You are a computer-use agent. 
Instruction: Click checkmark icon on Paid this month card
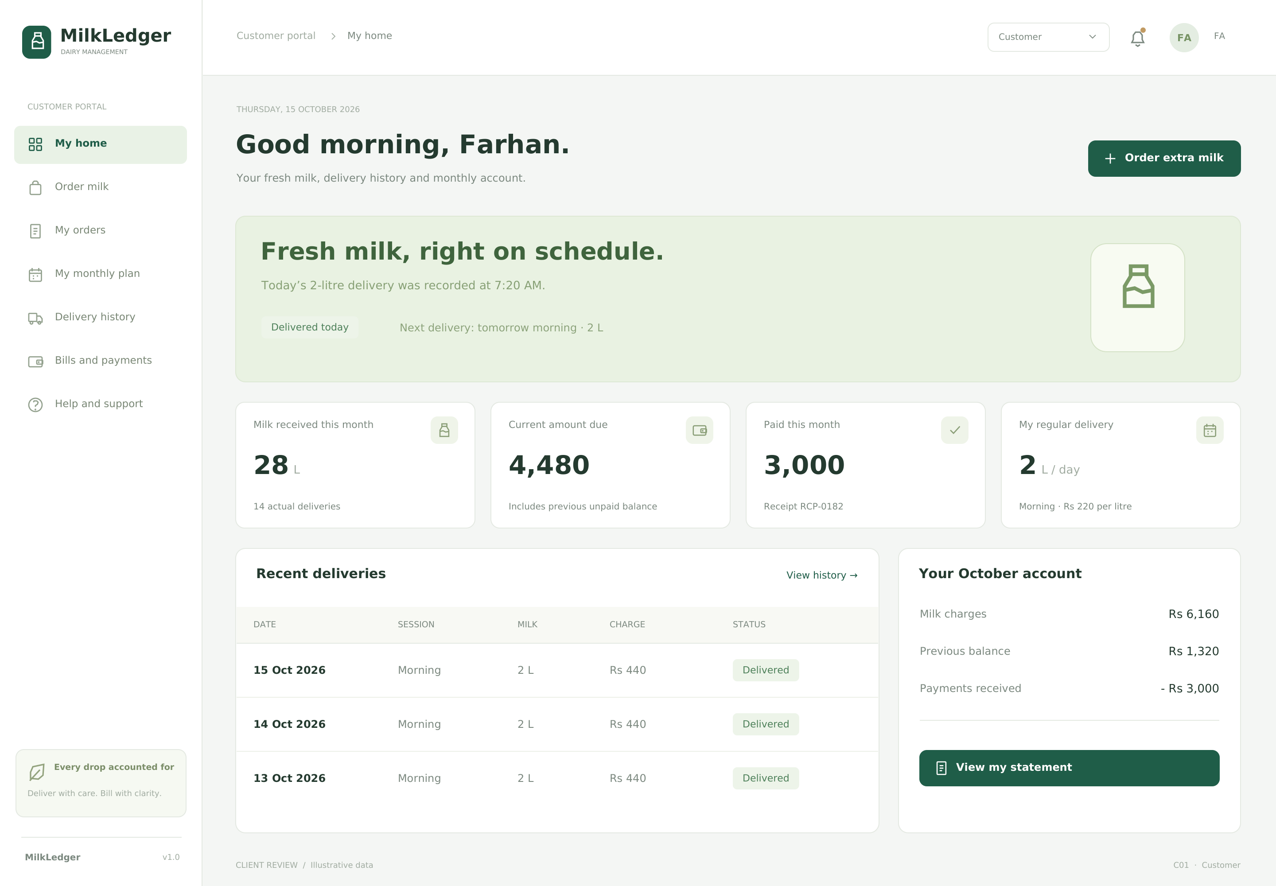pyautogui.click(x=954, y=430)
